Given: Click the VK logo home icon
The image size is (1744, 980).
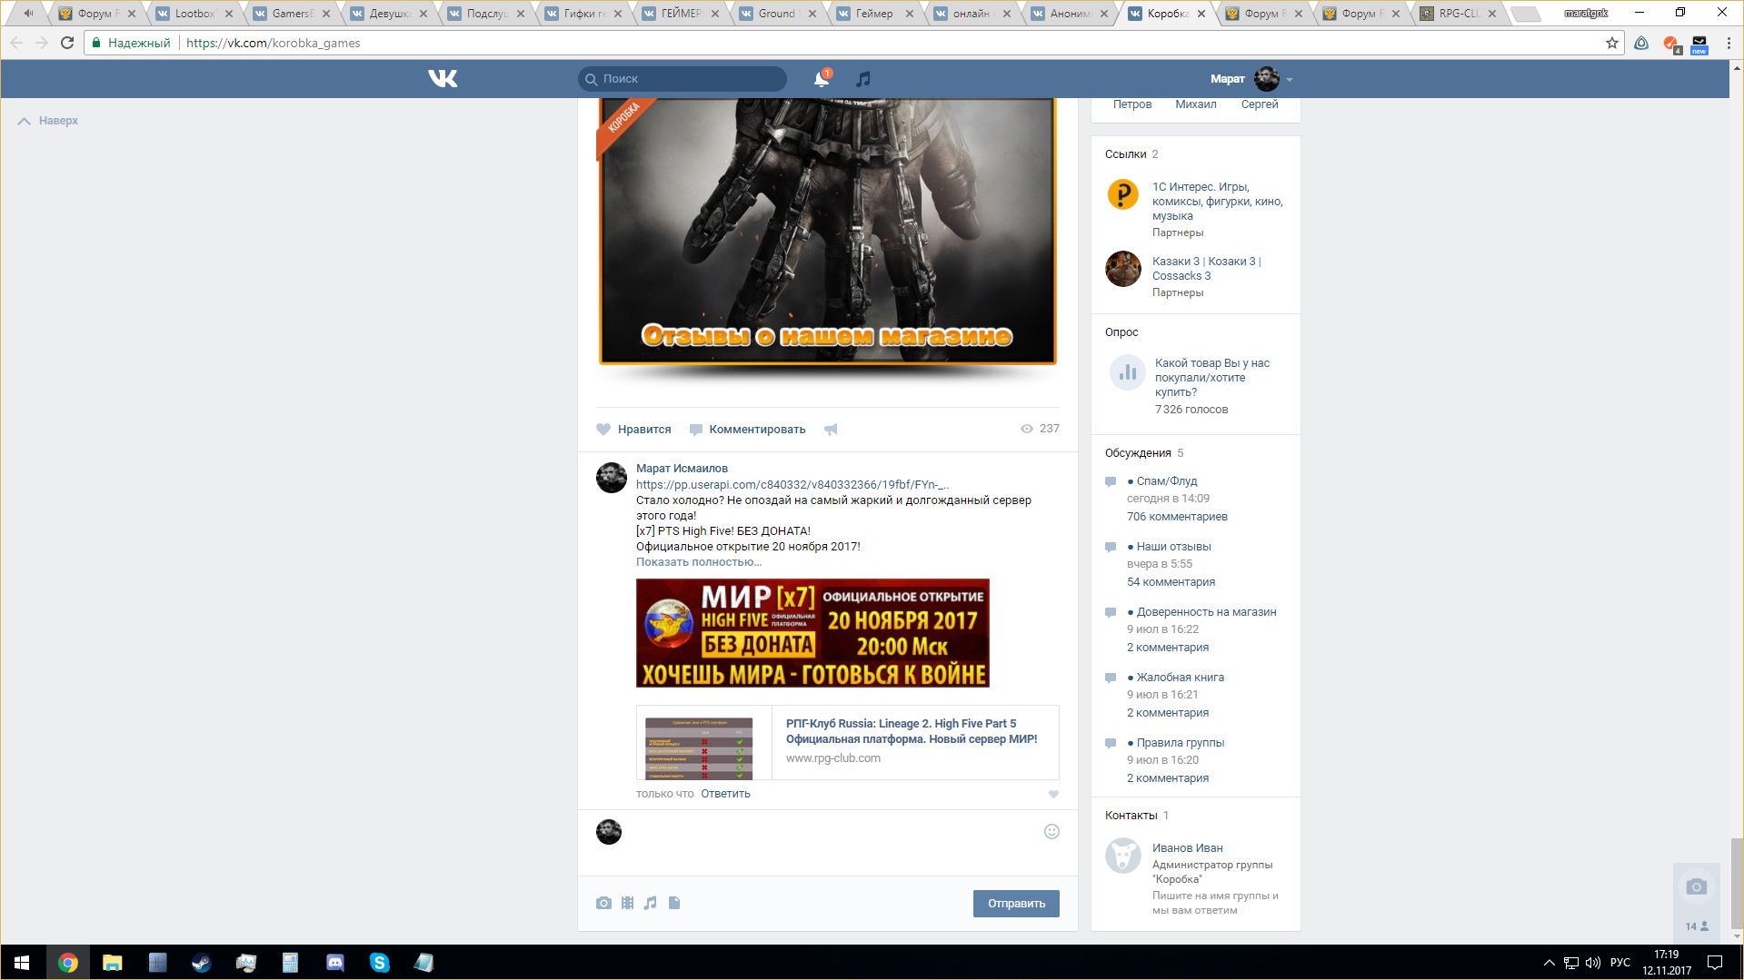Looking at the screenshot, I should pyautogui.click(x=443, y=79).
